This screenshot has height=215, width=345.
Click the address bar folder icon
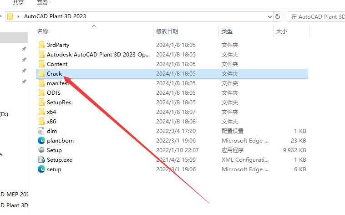(10, 16)
